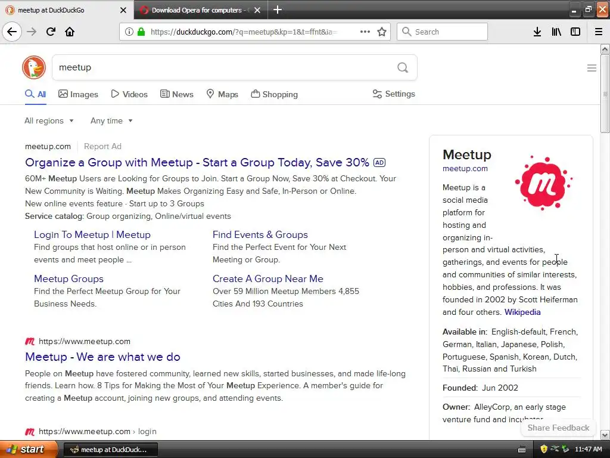Open the downloads arrow panel

pyautogui.click(x=537, y=32)
